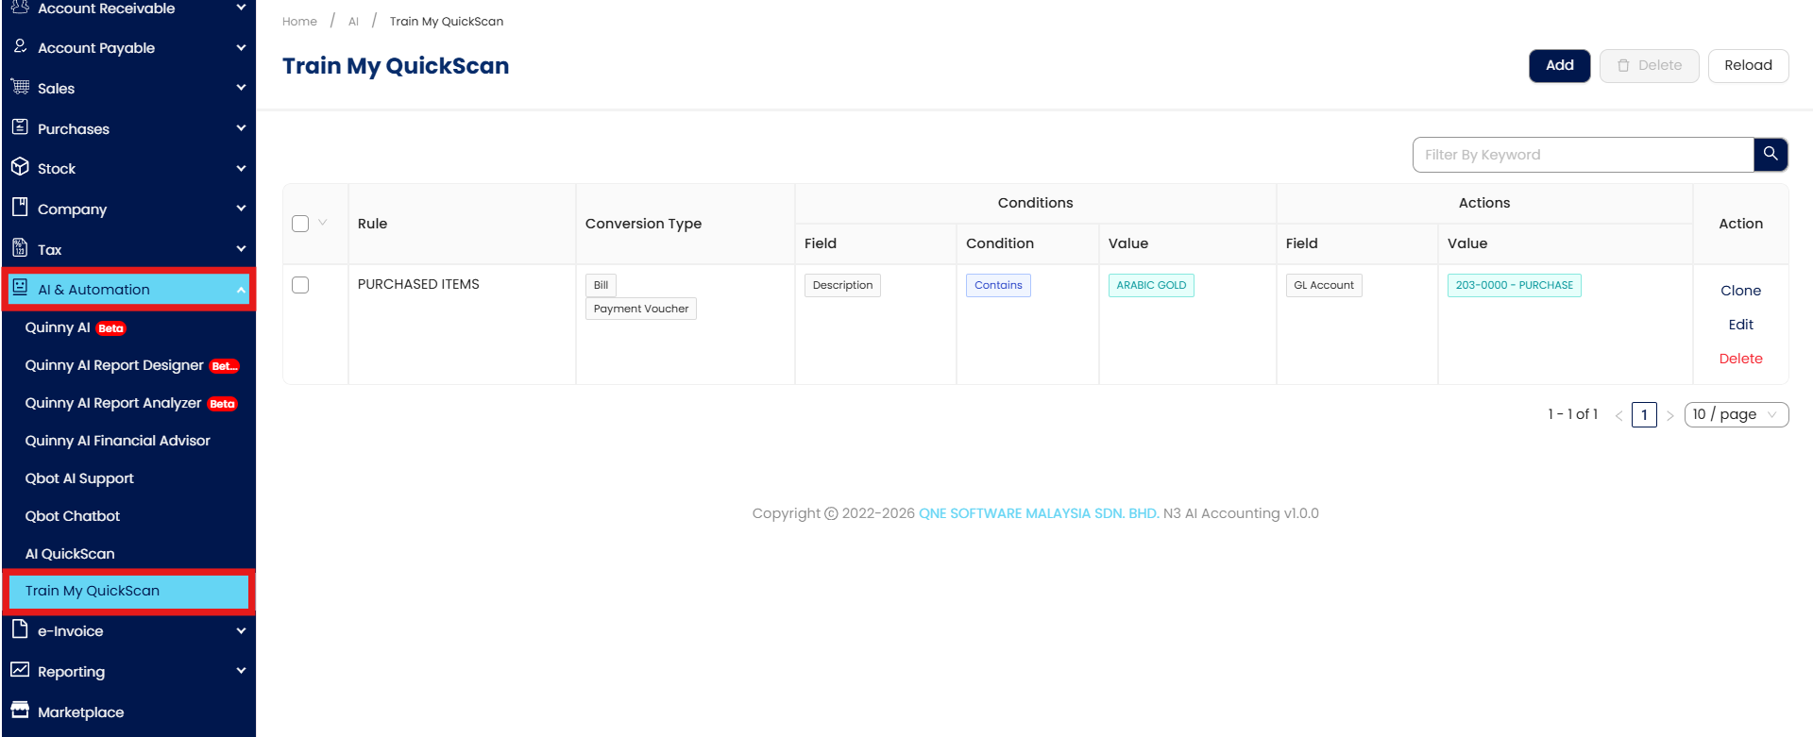Expand the Company menu chevron
The height and width of the screenshot is (737, 1813).
(x=241, y=209)
